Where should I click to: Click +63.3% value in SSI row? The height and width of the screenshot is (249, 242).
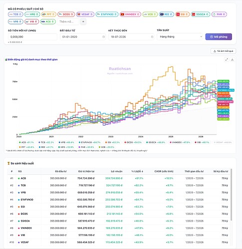click(139, 207)
